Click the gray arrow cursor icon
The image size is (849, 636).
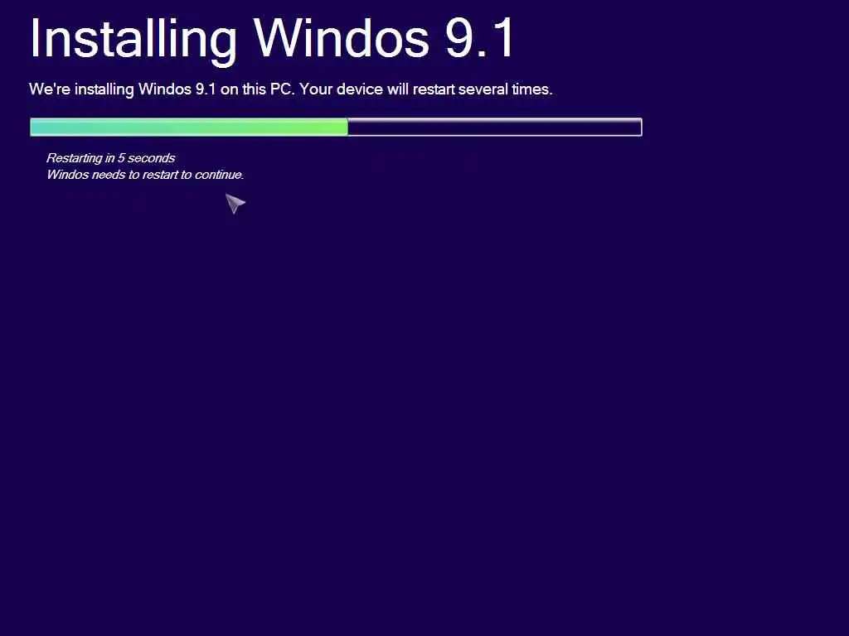pyautogui.click(x=235, y=204)
